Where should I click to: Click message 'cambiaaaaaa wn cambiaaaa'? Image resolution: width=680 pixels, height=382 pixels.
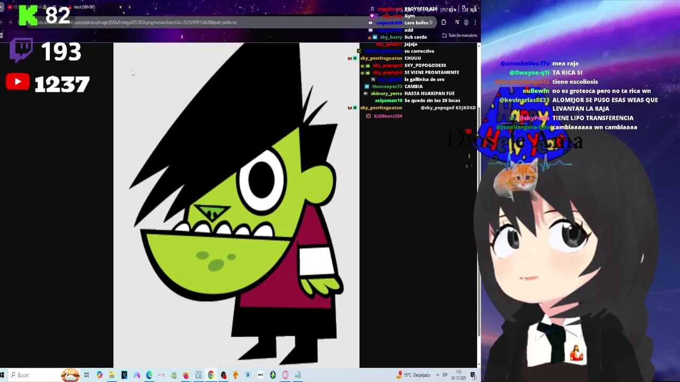594,127
